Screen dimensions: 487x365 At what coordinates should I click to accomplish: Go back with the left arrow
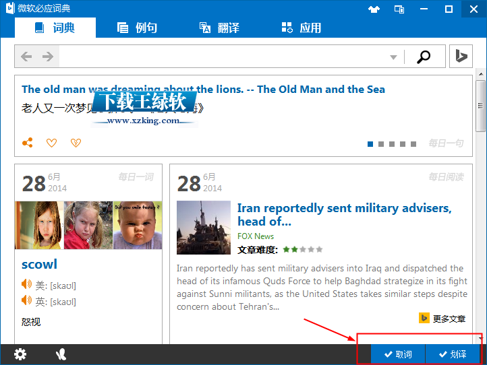26,57
